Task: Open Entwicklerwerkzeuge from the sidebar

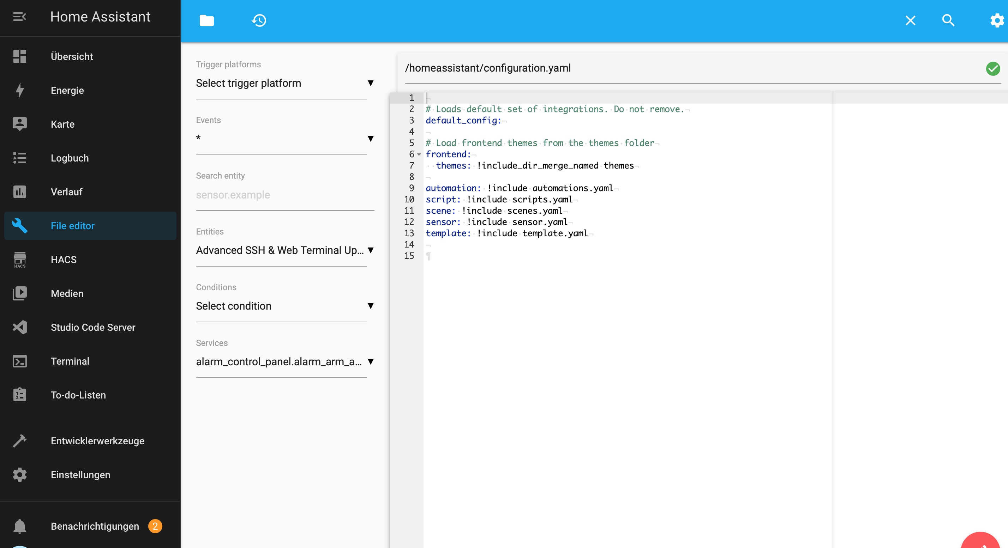Action: (x=97, y=441)
